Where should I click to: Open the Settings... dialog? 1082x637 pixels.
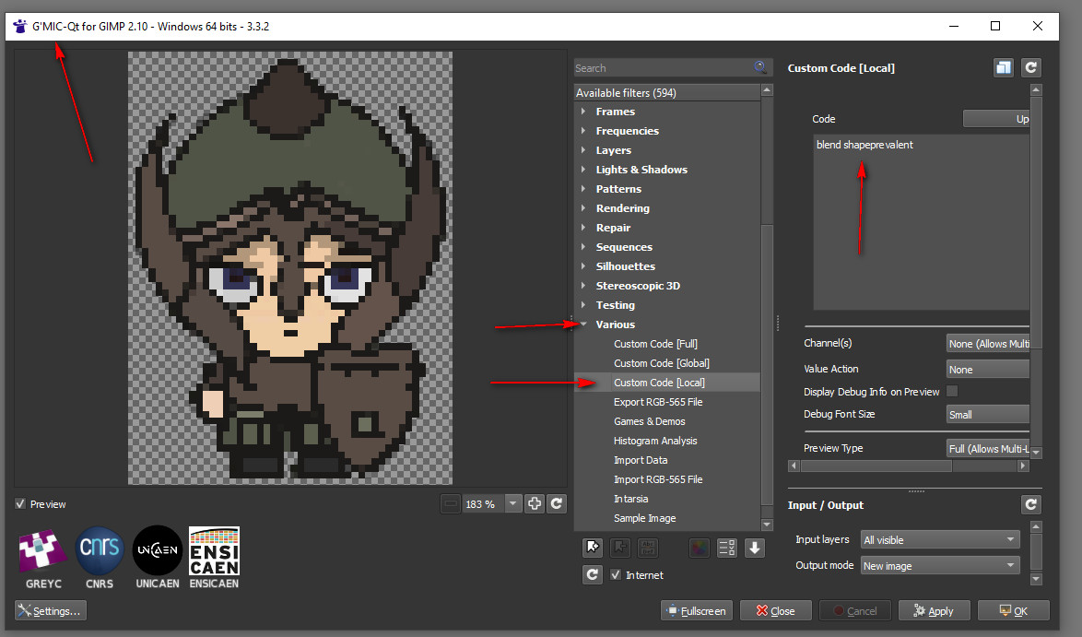click(51, 610)
